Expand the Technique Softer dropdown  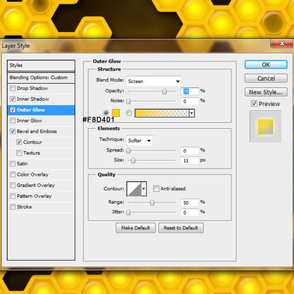coord(139,140)
